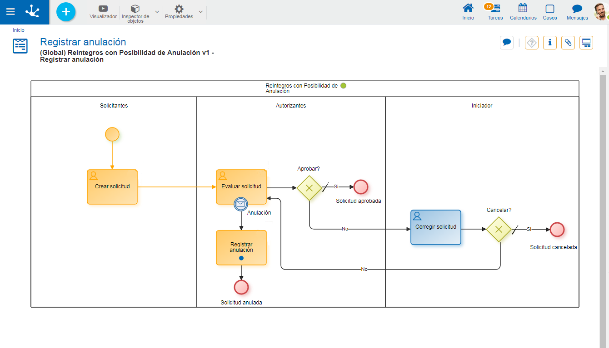Select the Registrar anulación task box

[241, 247]
